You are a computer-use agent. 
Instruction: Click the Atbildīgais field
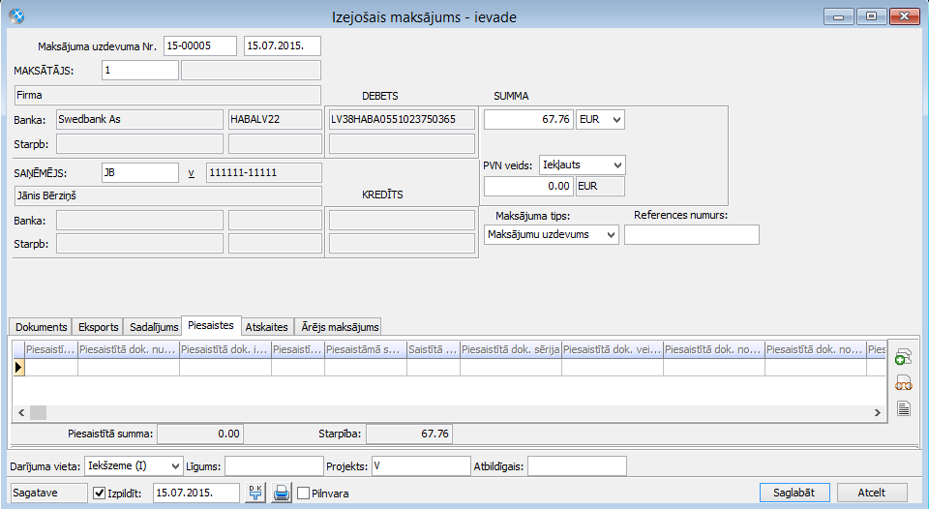click(x=577, y=466)
